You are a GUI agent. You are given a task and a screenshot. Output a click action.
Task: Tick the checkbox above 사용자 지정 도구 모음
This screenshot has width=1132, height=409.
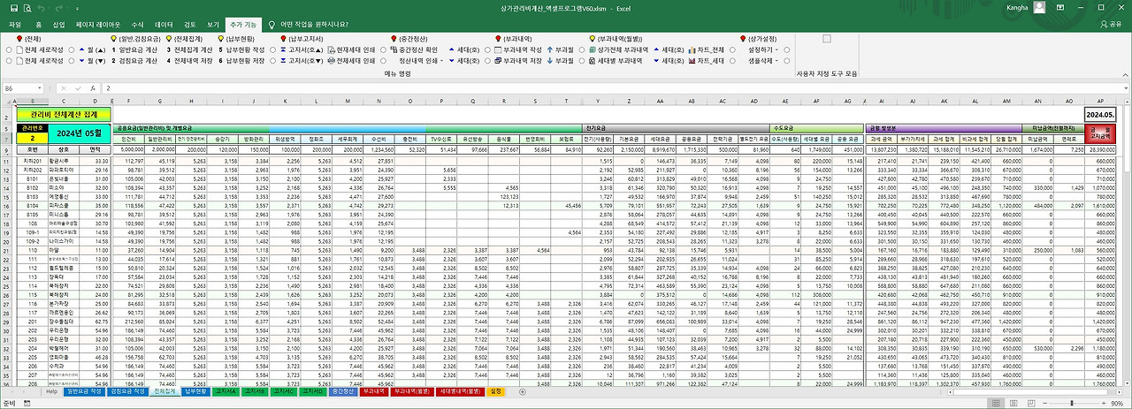tap(828, 39)
